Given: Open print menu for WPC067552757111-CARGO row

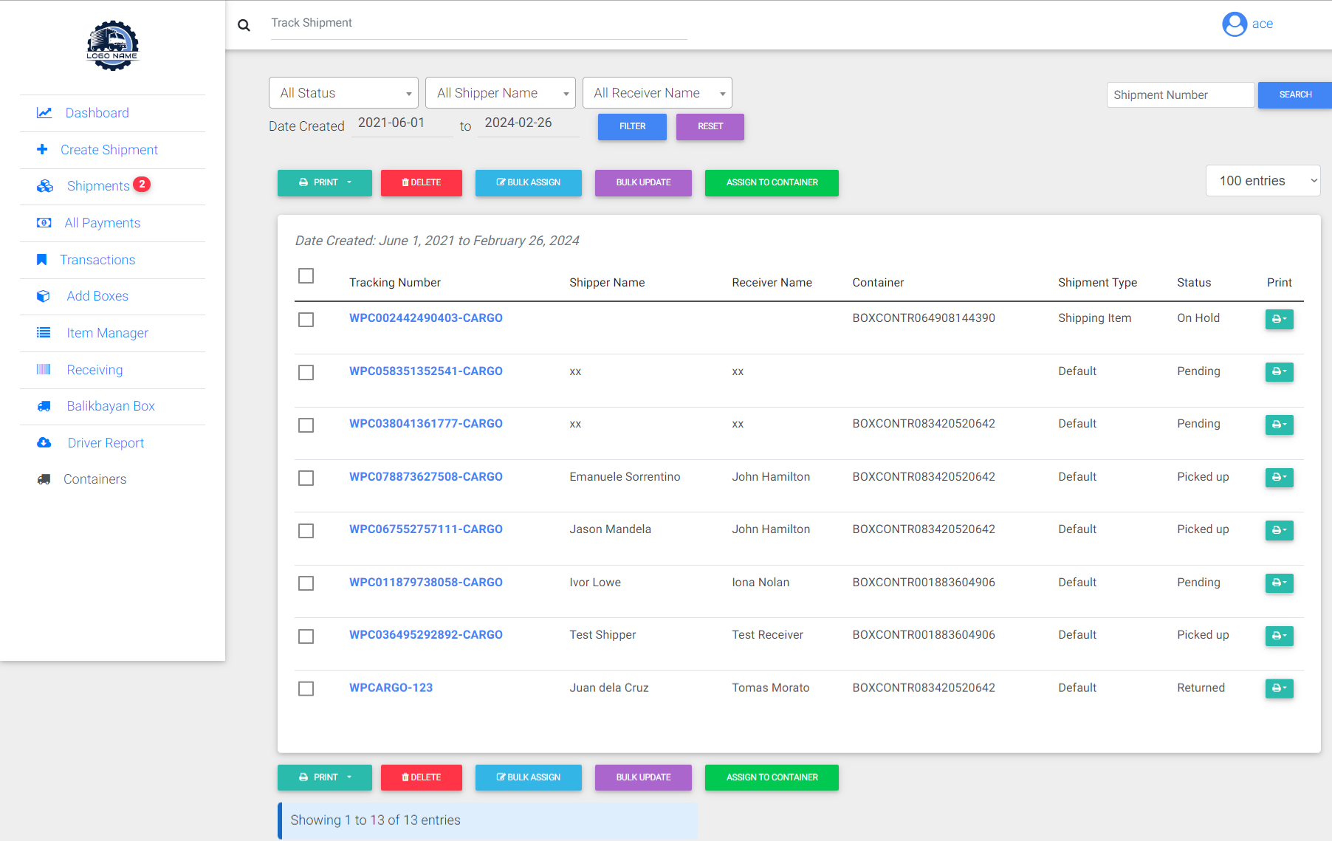Looking at the screenshot, I should coord(1279,530).
